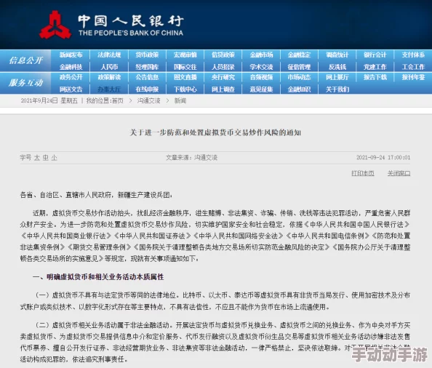
Task: Set font size to large (大)
Action: click(x=37, y=158)
